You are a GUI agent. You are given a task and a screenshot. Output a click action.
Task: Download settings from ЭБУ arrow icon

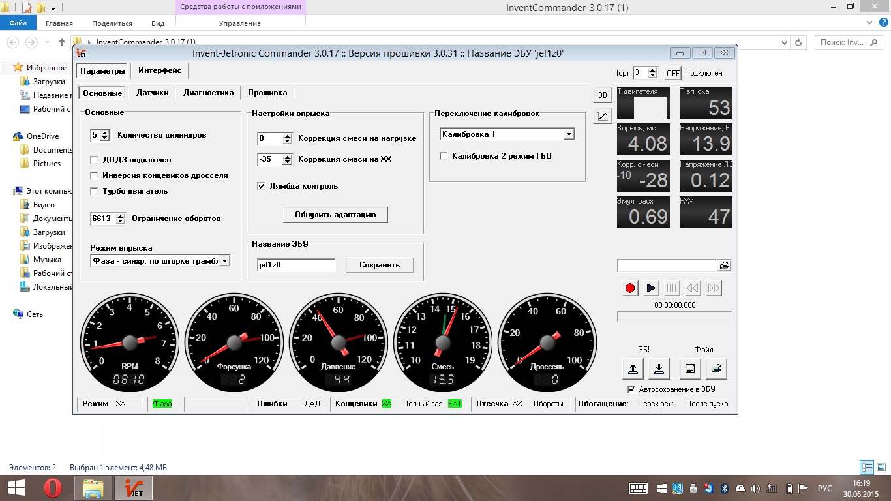pos(659,369)
